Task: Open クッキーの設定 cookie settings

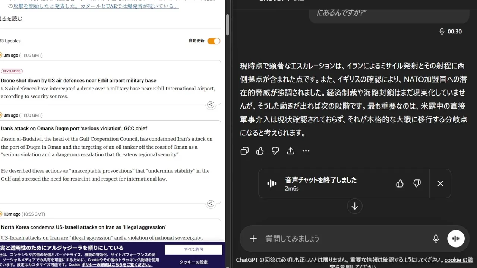Action: 193,262
